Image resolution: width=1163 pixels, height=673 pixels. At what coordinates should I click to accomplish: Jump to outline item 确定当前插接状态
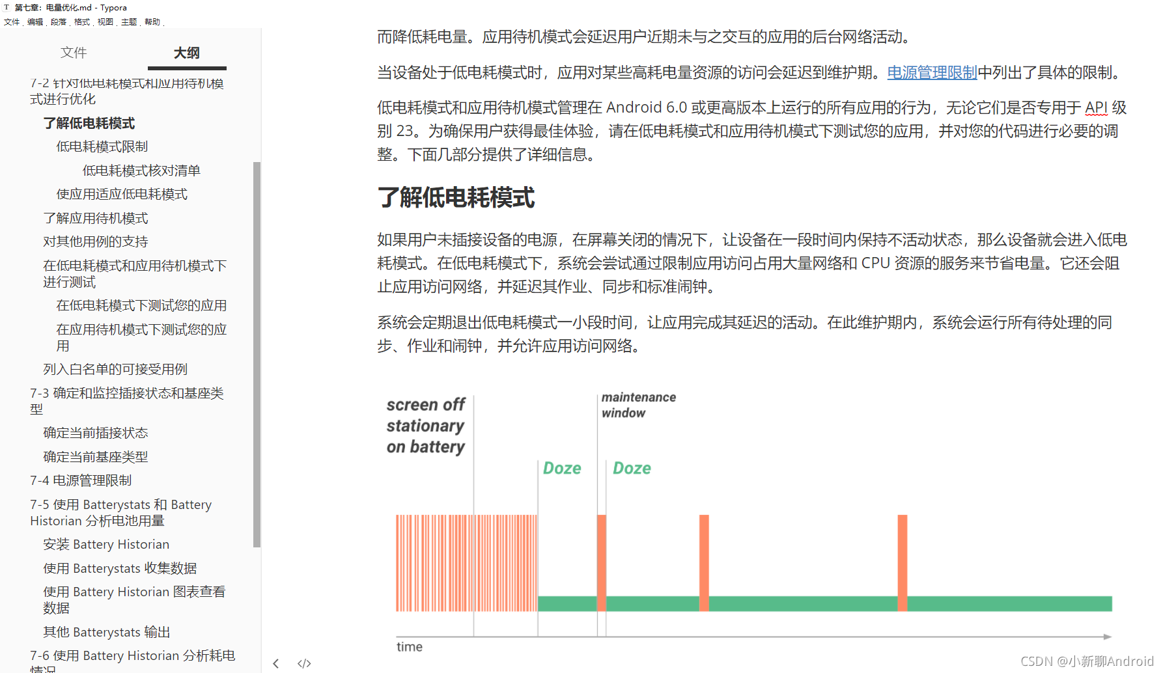tap(96, 433)
